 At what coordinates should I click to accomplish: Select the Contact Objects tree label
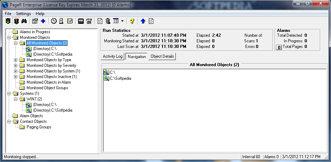[33, 121]
